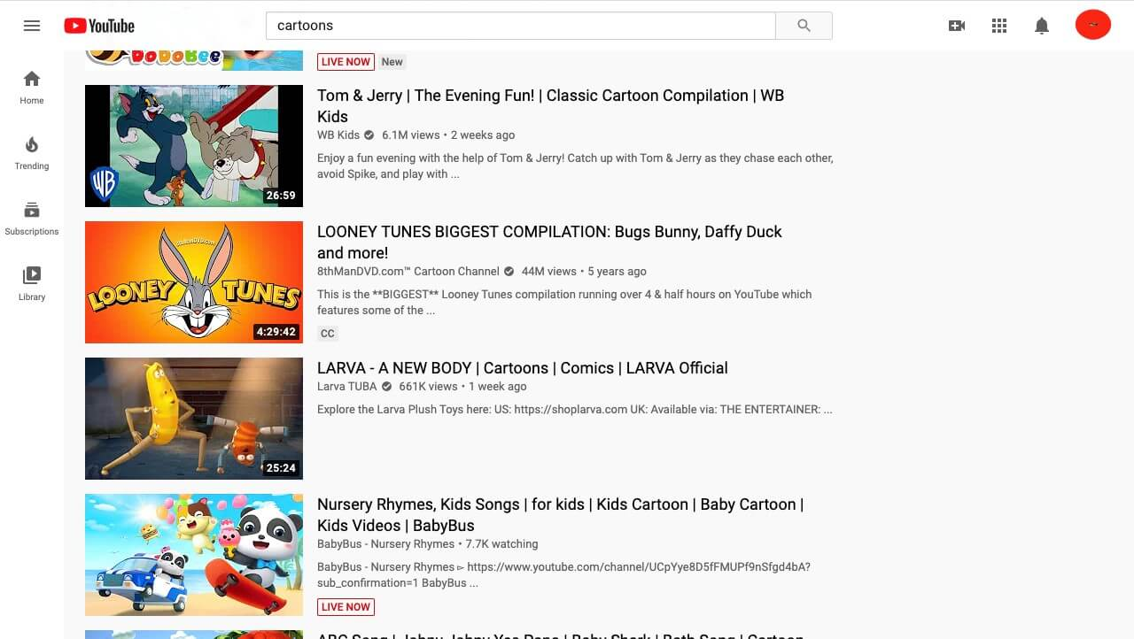
Task: Click Explore the Larva Plush Toys description
Action: click(574, 410)
